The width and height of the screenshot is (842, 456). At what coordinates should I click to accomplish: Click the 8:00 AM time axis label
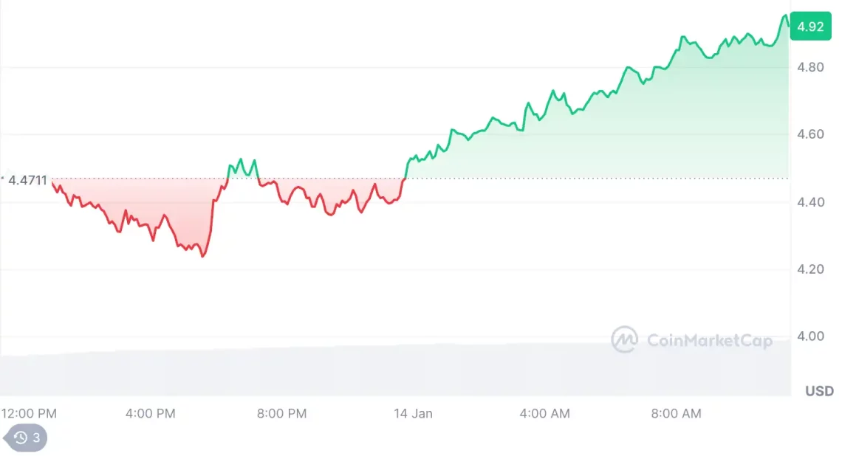(x=676, y=413)
